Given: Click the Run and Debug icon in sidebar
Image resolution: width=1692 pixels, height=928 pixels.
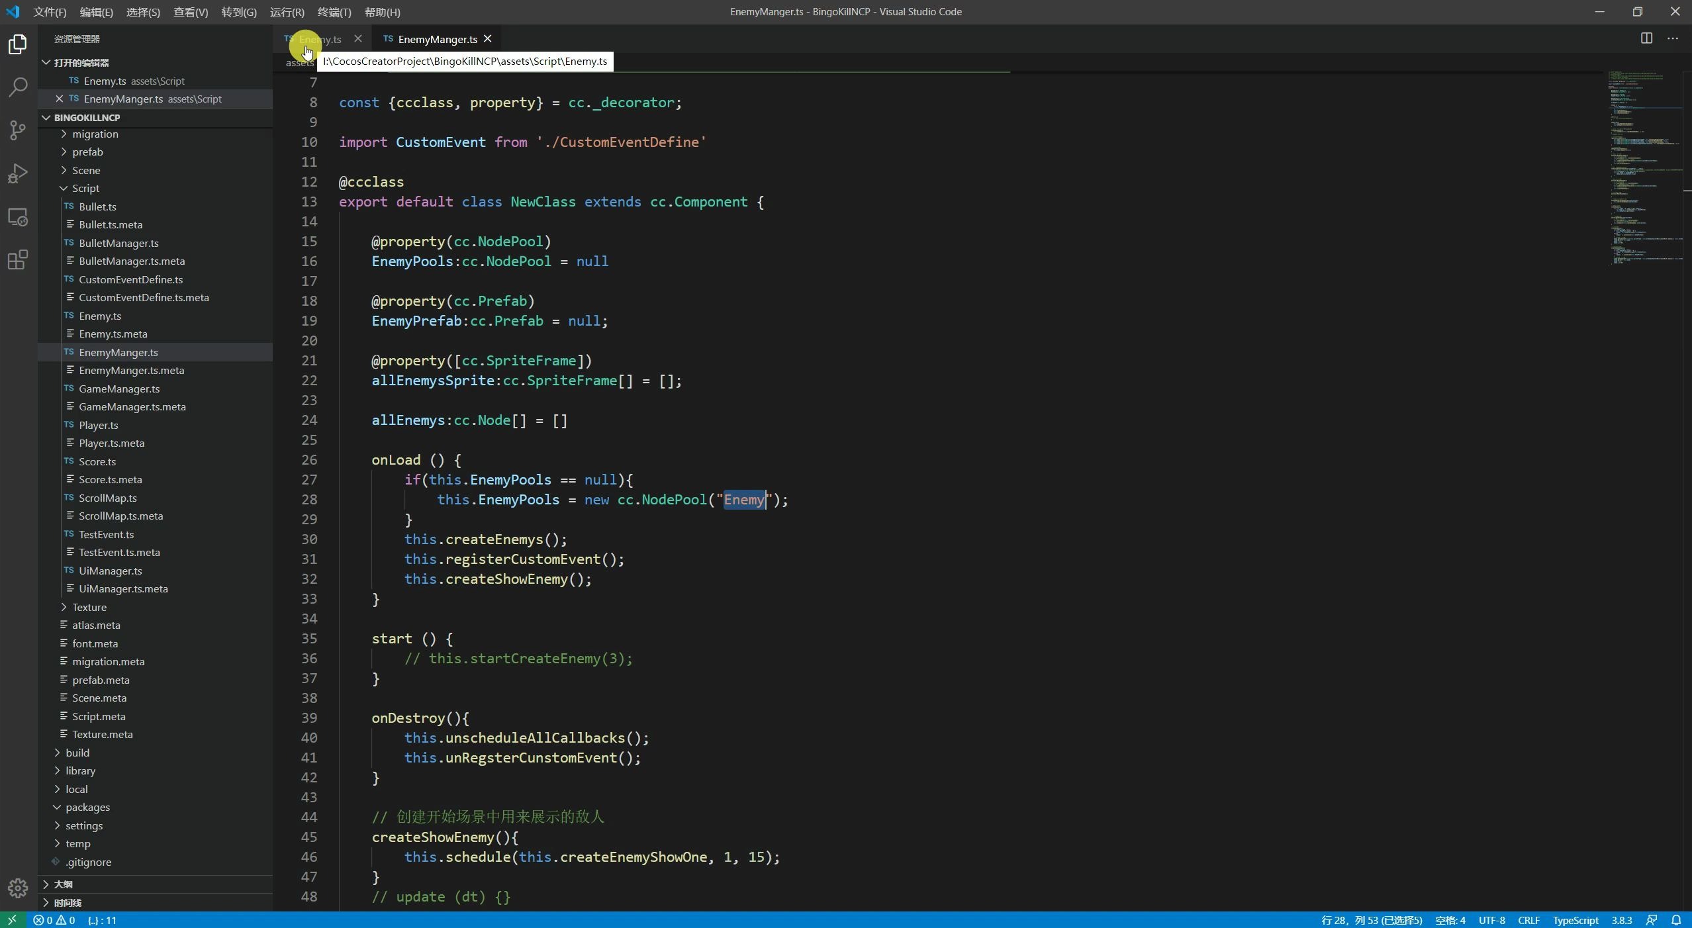Looking at the screenshot, I should coord(17,173).
